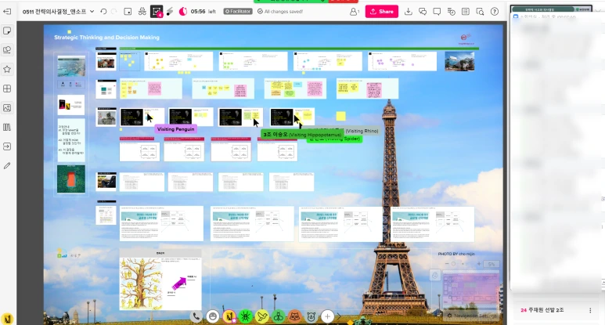Screen dimensions: 605x325
Task: Click the 5% zoom level field
Action: click(x=492, y=264)
